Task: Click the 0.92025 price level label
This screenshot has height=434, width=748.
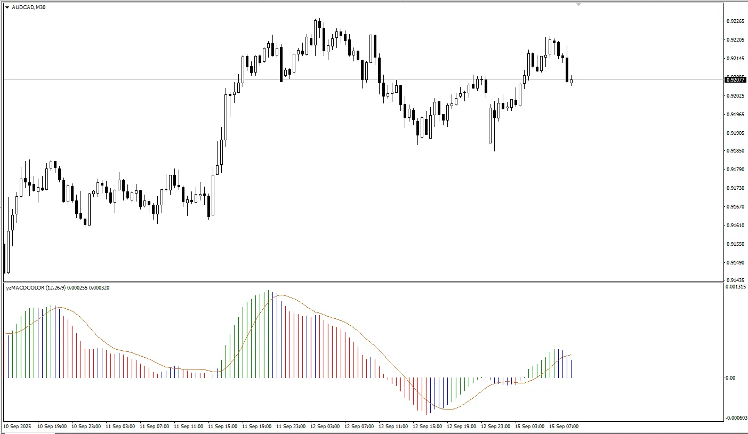Action: [735, 96]
